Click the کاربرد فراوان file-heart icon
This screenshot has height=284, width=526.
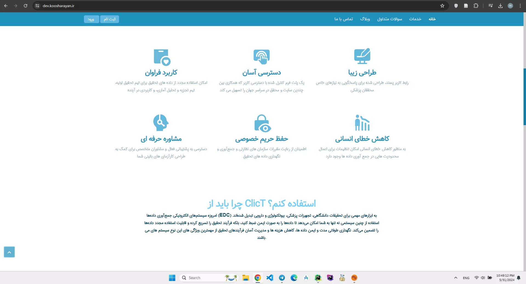[x=162, y=57]
